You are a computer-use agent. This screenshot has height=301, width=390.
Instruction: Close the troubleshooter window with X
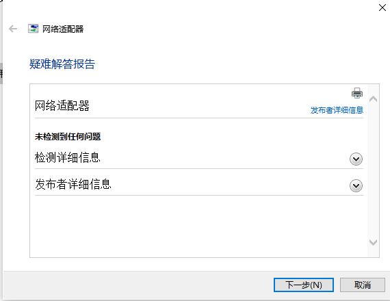click(x=382, y=8)
